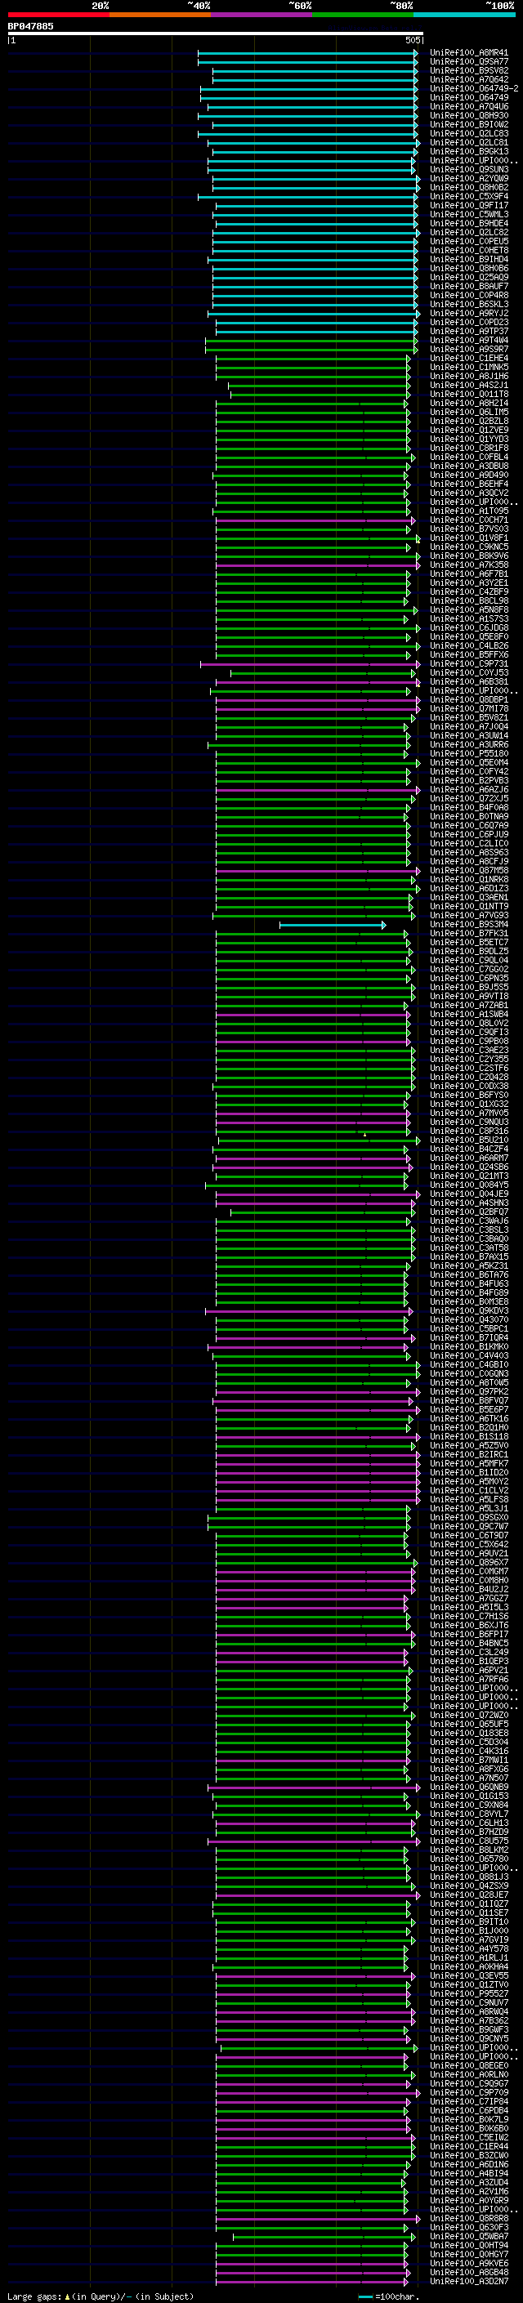Click the UniRef100_C5EIW2 label
523x2303 pixels.
[468, 2136]
